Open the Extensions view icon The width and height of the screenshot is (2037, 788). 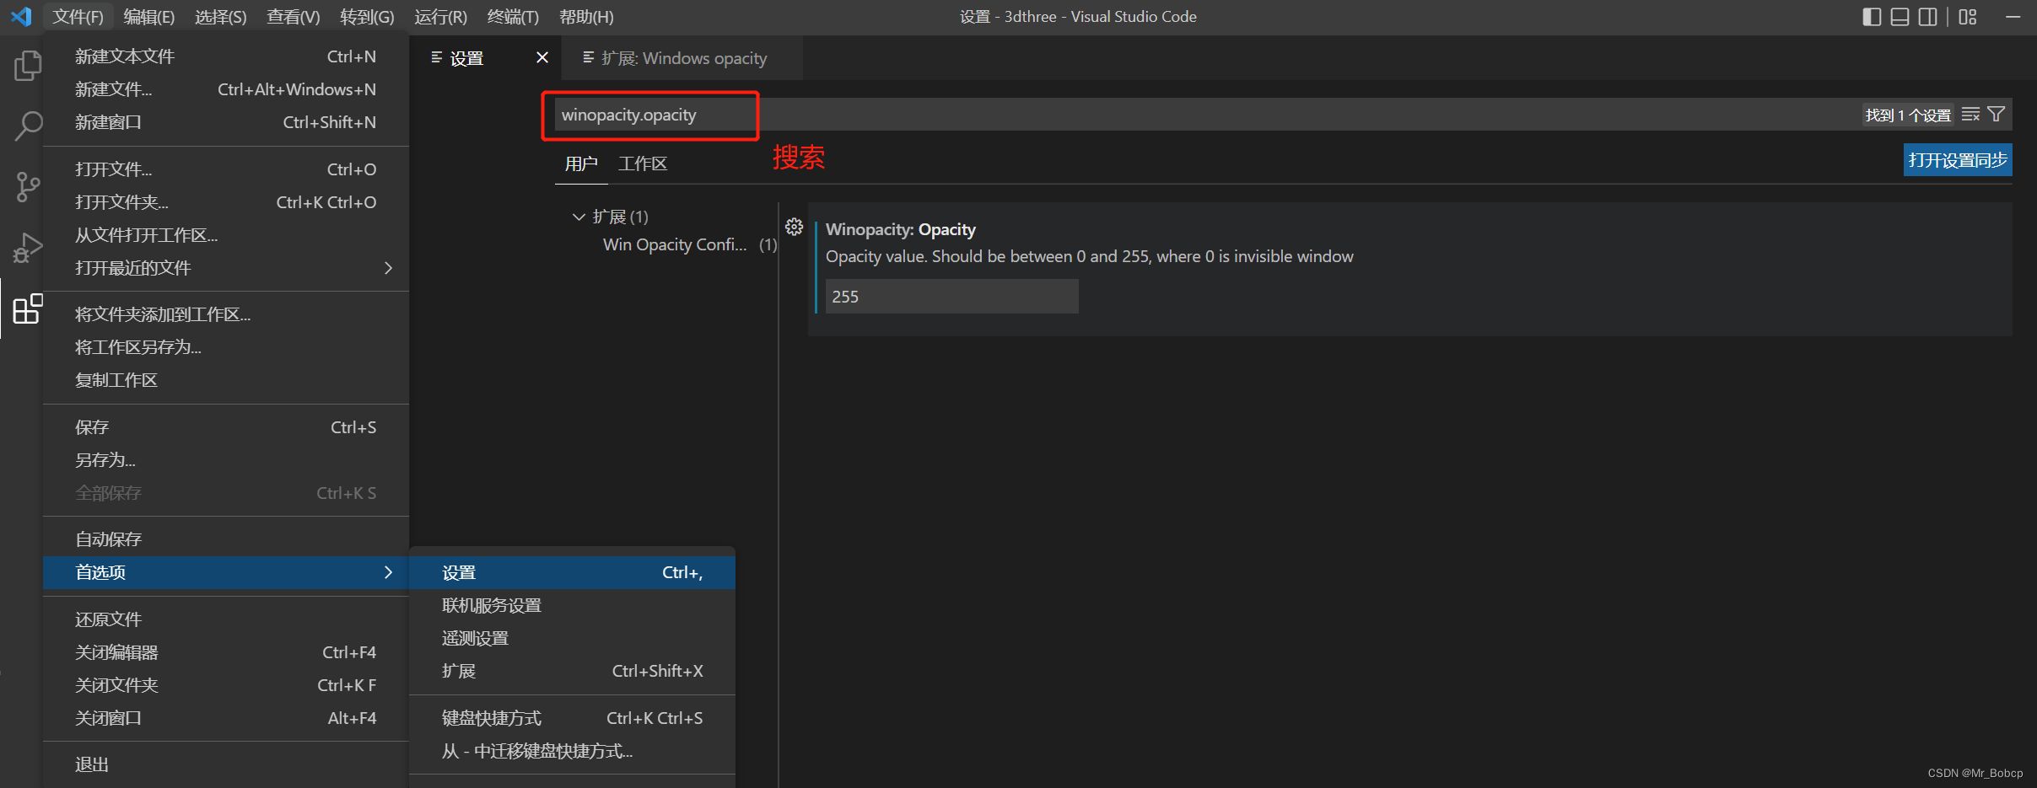point(27,308)
